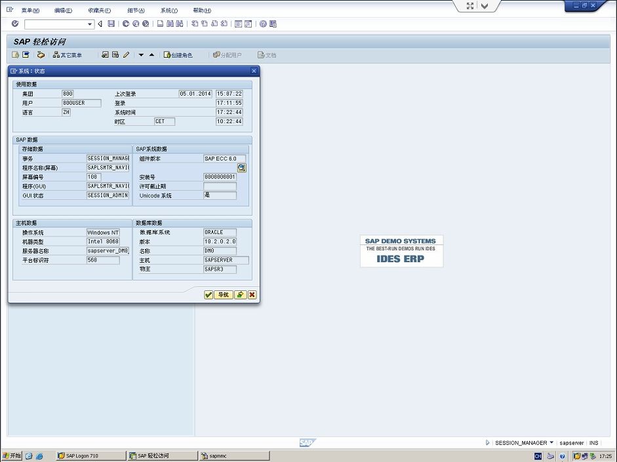Click the Save diskette icon in toolbar
Viewport: 617px width, 462px height.
pos(111,24)
